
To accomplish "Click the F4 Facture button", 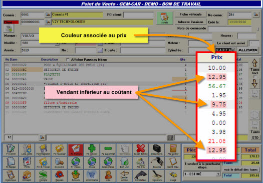I will pyautogui.click(x=76, y=149).
